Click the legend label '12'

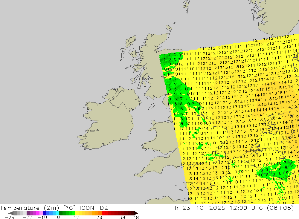(x=76, y=217)
